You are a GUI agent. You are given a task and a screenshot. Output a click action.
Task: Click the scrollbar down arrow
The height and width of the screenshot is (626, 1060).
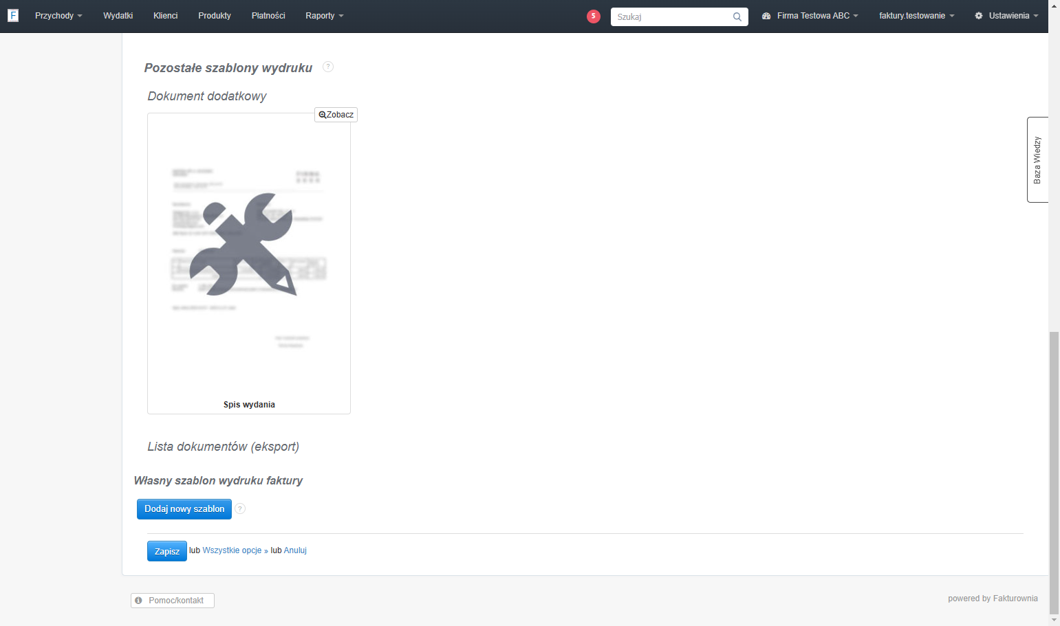tap(1054, 620)
